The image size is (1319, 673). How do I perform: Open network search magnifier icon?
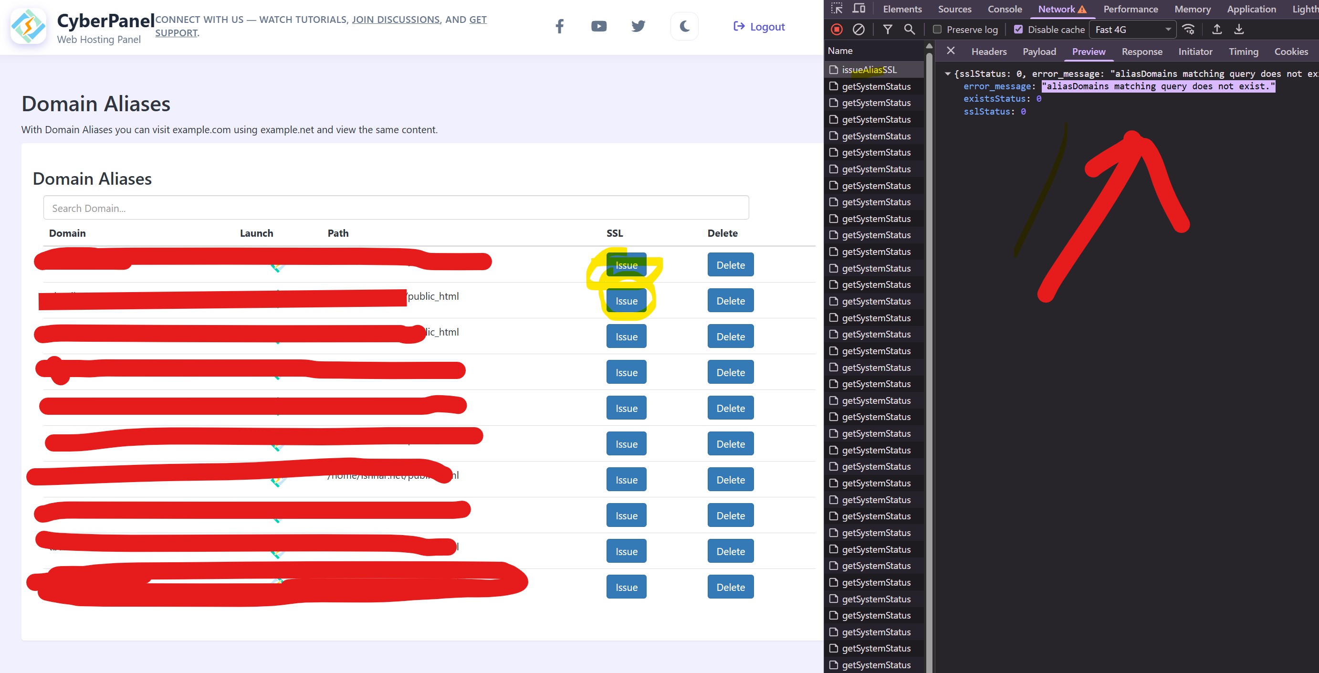click(x=910, y=30)
